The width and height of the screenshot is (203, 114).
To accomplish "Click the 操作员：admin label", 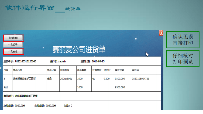I will [x=59, y=61].
